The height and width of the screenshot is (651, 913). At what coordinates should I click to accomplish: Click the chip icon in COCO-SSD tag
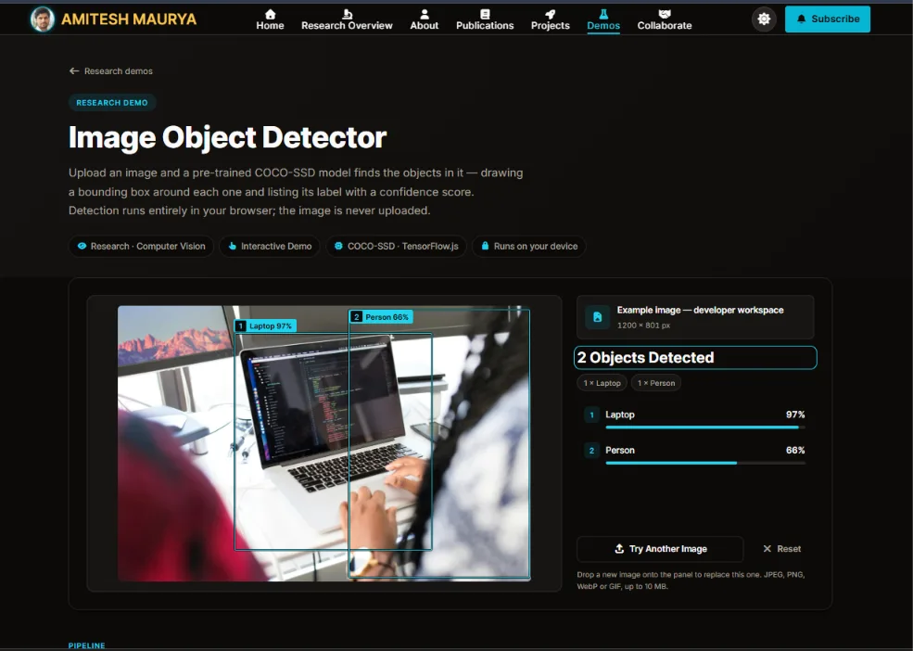338,246
